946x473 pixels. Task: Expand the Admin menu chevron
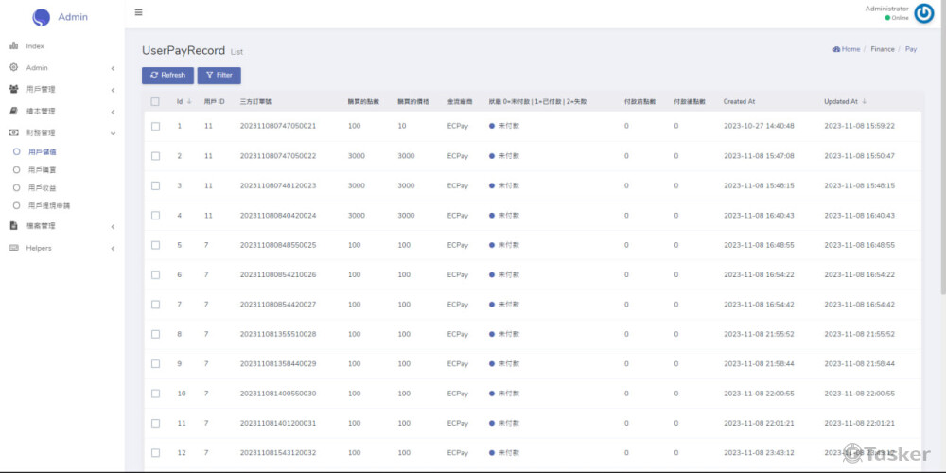[113, 68]
